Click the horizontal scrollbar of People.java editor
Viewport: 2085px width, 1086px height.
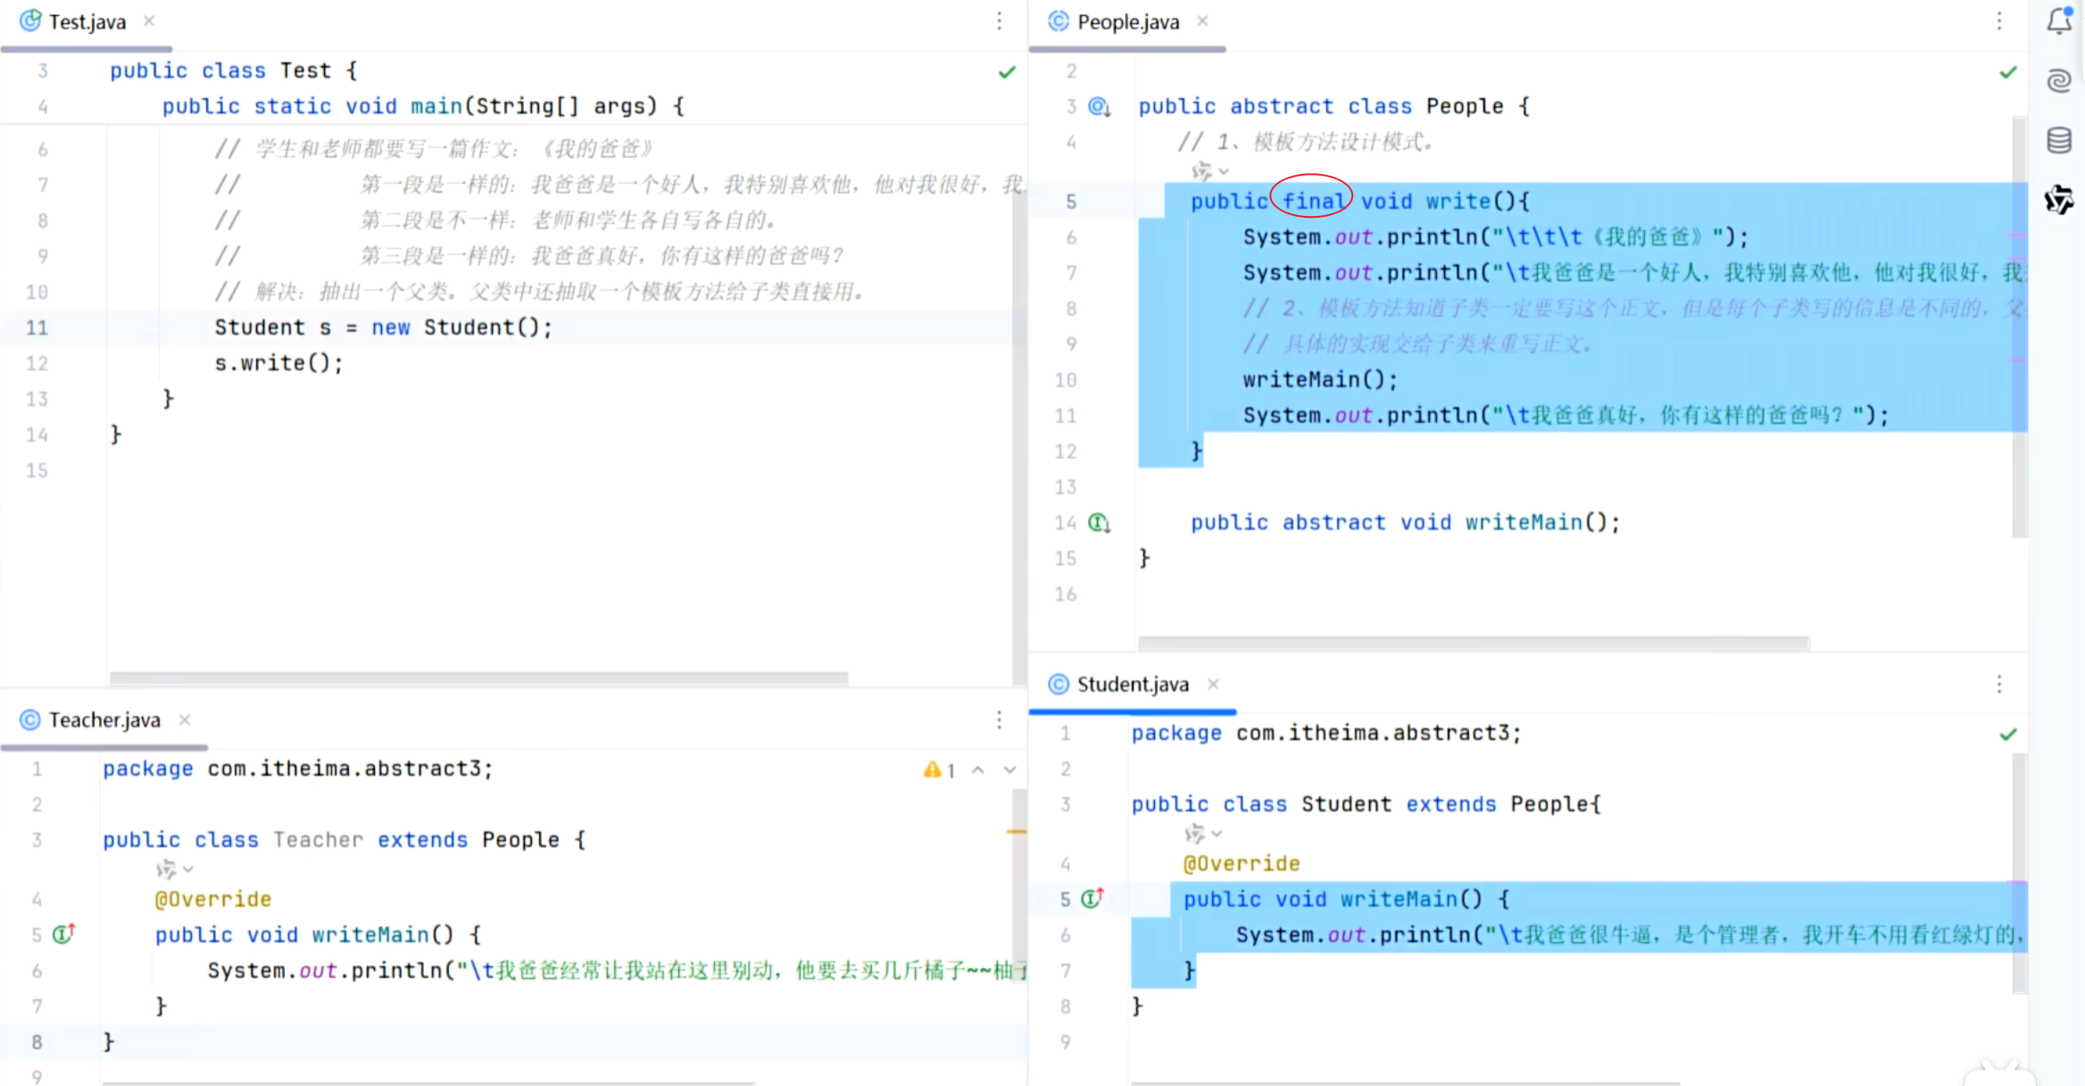coord(1474,642)
